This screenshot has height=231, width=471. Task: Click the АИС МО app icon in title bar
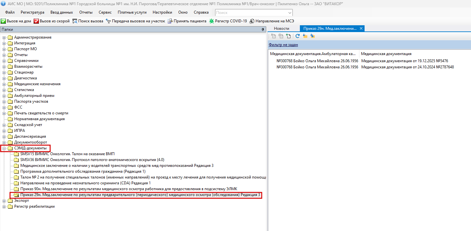(x=3, y=4)
